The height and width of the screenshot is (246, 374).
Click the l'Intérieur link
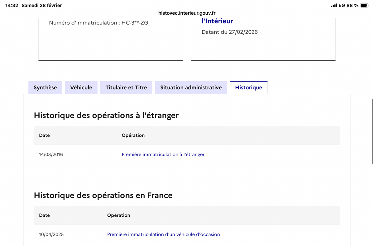point(217,21)
